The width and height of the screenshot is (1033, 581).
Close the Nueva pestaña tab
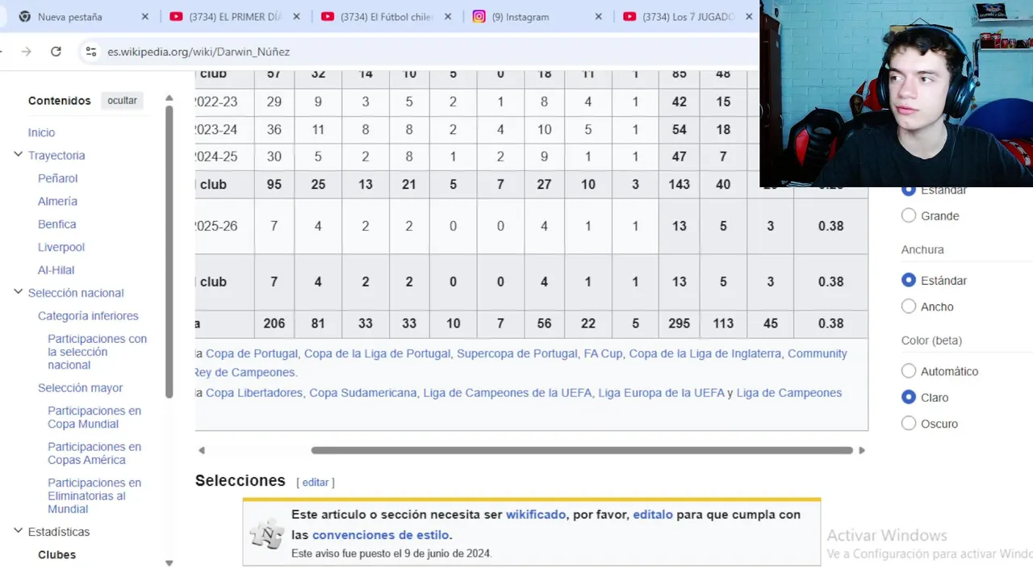145,16
